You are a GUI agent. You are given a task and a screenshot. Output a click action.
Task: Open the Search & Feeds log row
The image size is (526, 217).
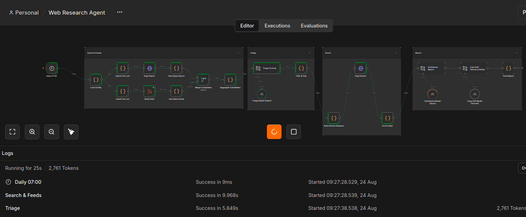(263, 195)
